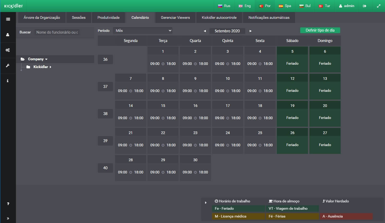Image resolution: width=385 pixels, height=223 pixels.
Task: Click the Sábado column header
Action: click(292, 41)
